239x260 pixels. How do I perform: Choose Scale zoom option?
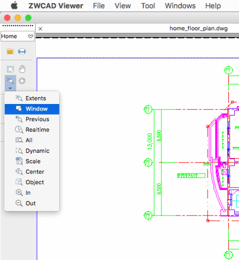[32, 161]
